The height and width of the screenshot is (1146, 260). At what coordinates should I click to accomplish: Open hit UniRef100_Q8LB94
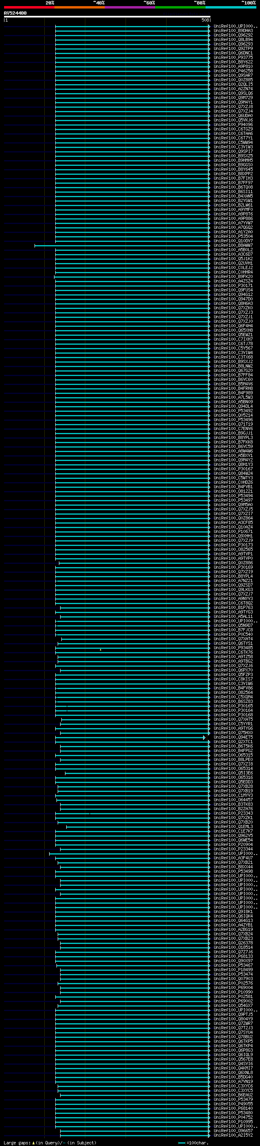(x=233, y=39)
